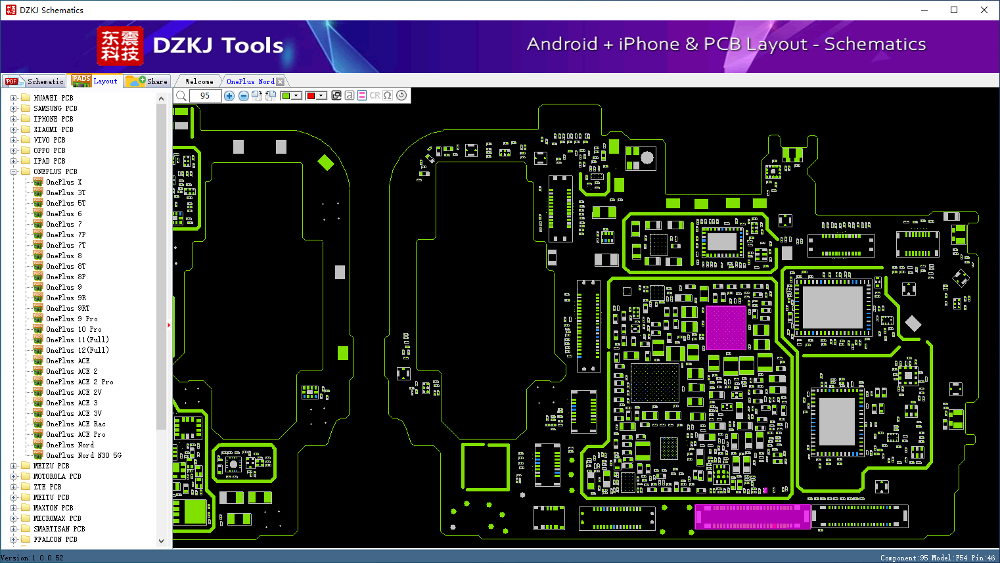1000x563 pixels.
Task: Expand the XIAOMI PCB tree node
Action: (x=13, y=129)
